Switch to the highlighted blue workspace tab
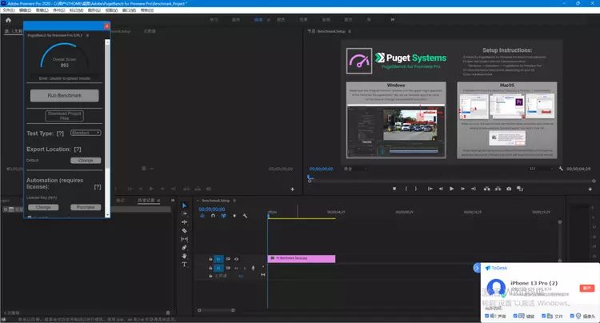The image size is (600, 323). point(258,19)
